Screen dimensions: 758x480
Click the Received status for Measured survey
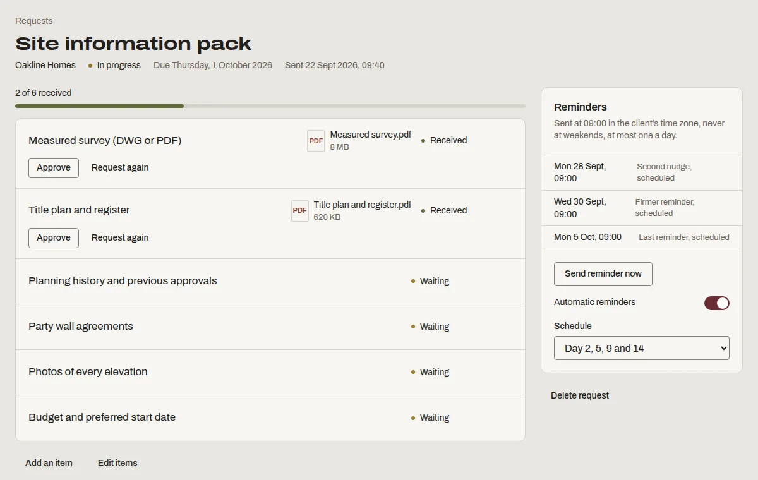[445, 140]
